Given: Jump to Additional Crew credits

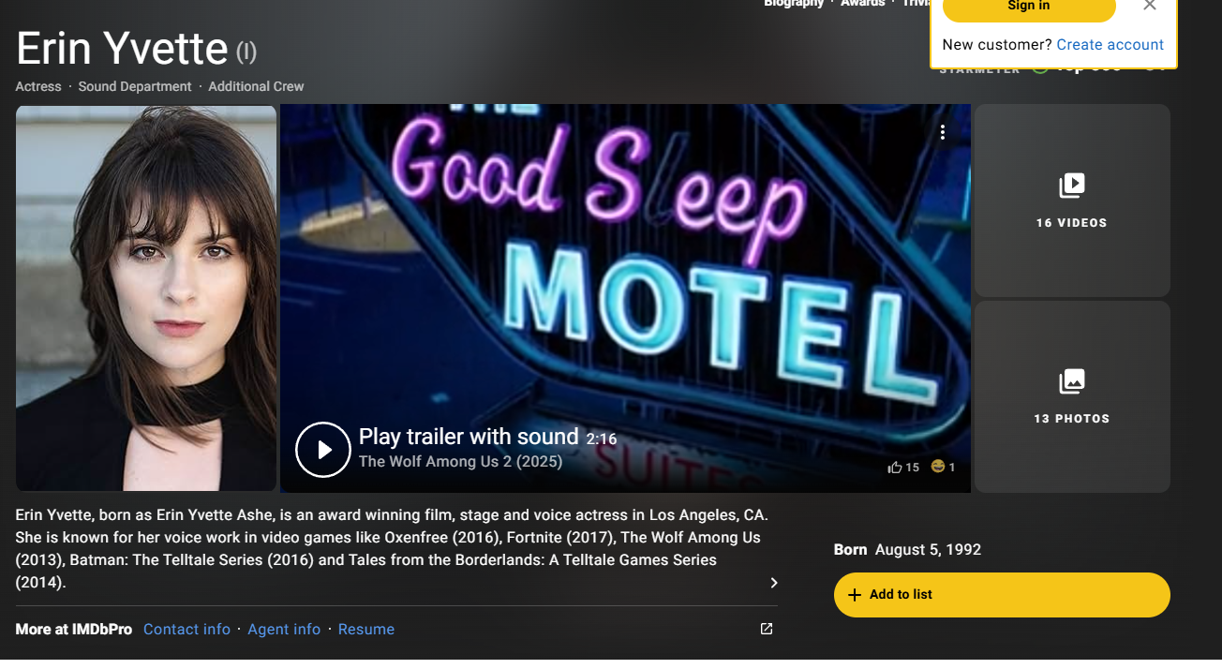Looking at the screenshot, I should point(256,86).
